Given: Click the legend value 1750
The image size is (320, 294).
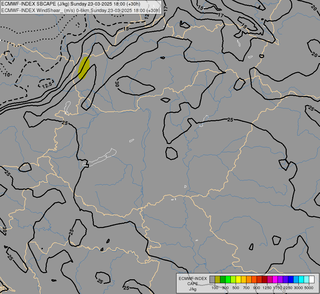Looking at the screenshot, I should click(278, 288).
